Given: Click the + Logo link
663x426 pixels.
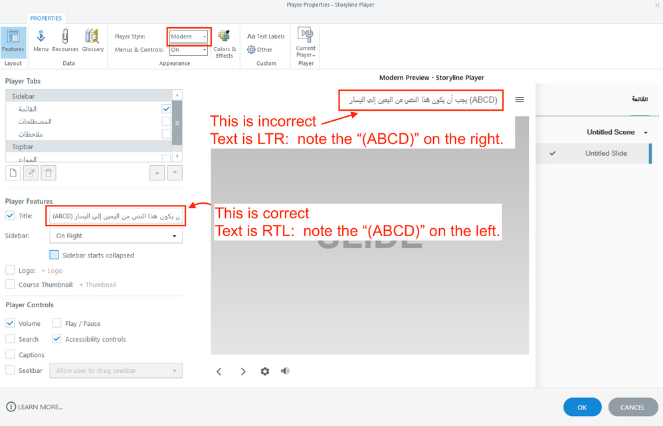Looking at the screenshot, I should click(52, 271).
